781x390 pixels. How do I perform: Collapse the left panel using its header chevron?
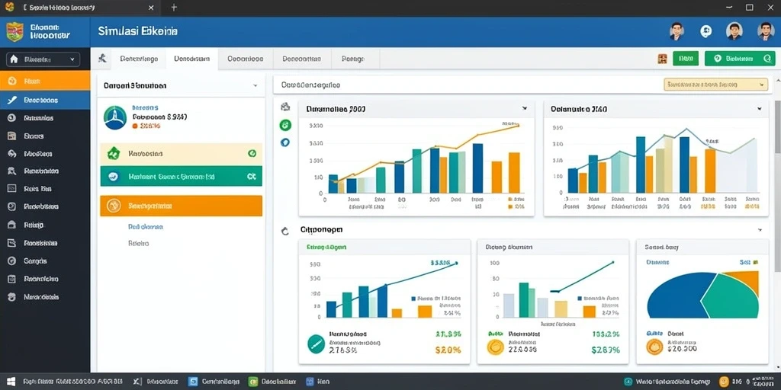pos(256,85)
